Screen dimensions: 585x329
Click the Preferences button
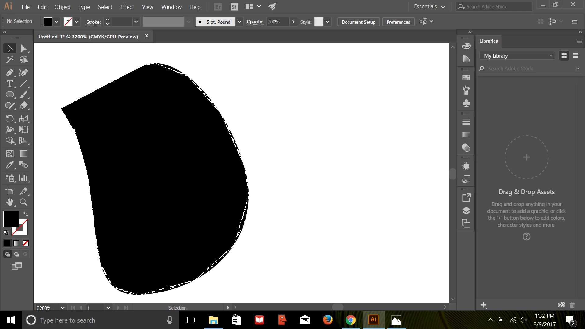[398, 22]
